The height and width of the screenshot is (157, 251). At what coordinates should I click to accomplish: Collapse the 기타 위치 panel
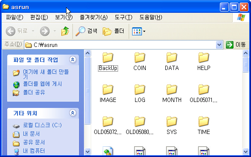point(73,113)
